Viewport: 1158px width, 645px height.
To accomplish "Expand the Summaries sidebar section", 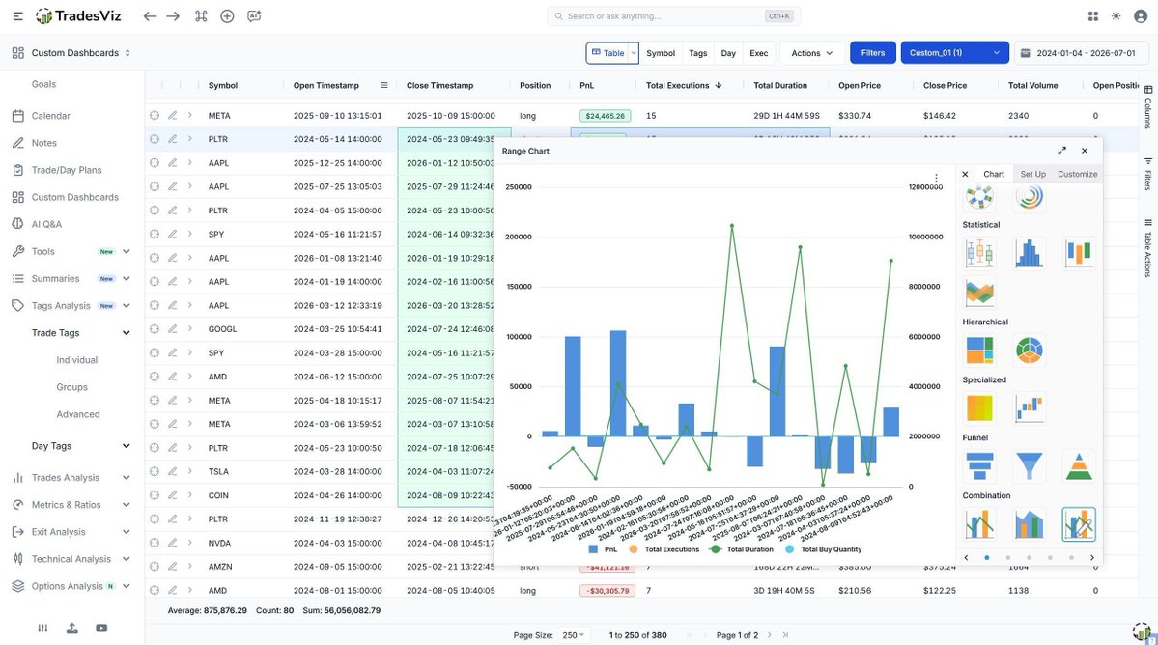I will [127, 279].
